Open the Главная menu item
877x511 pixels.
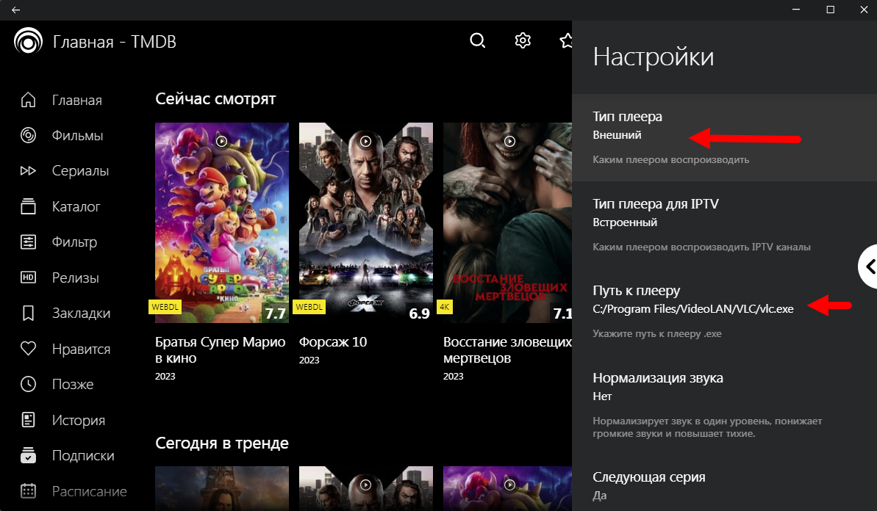(x=77, y=100)
